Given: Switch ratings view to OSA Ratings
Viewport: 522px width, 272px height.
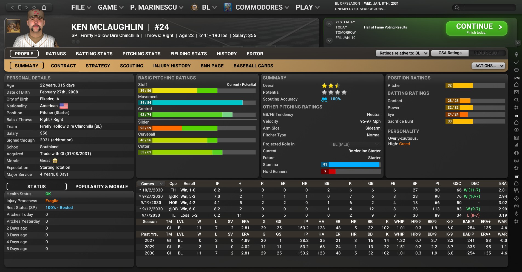Looking at the screenshot, I should (x=450, y=53).
